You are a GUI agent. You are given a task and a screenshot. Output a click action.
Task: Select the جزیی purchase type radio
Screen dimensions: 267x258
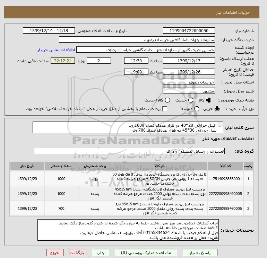(x=217, y=109)
